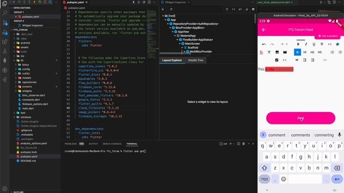The image size is (344, 193).
Task: Click backspace key on Android keyboard
Action: click(337, 168)
